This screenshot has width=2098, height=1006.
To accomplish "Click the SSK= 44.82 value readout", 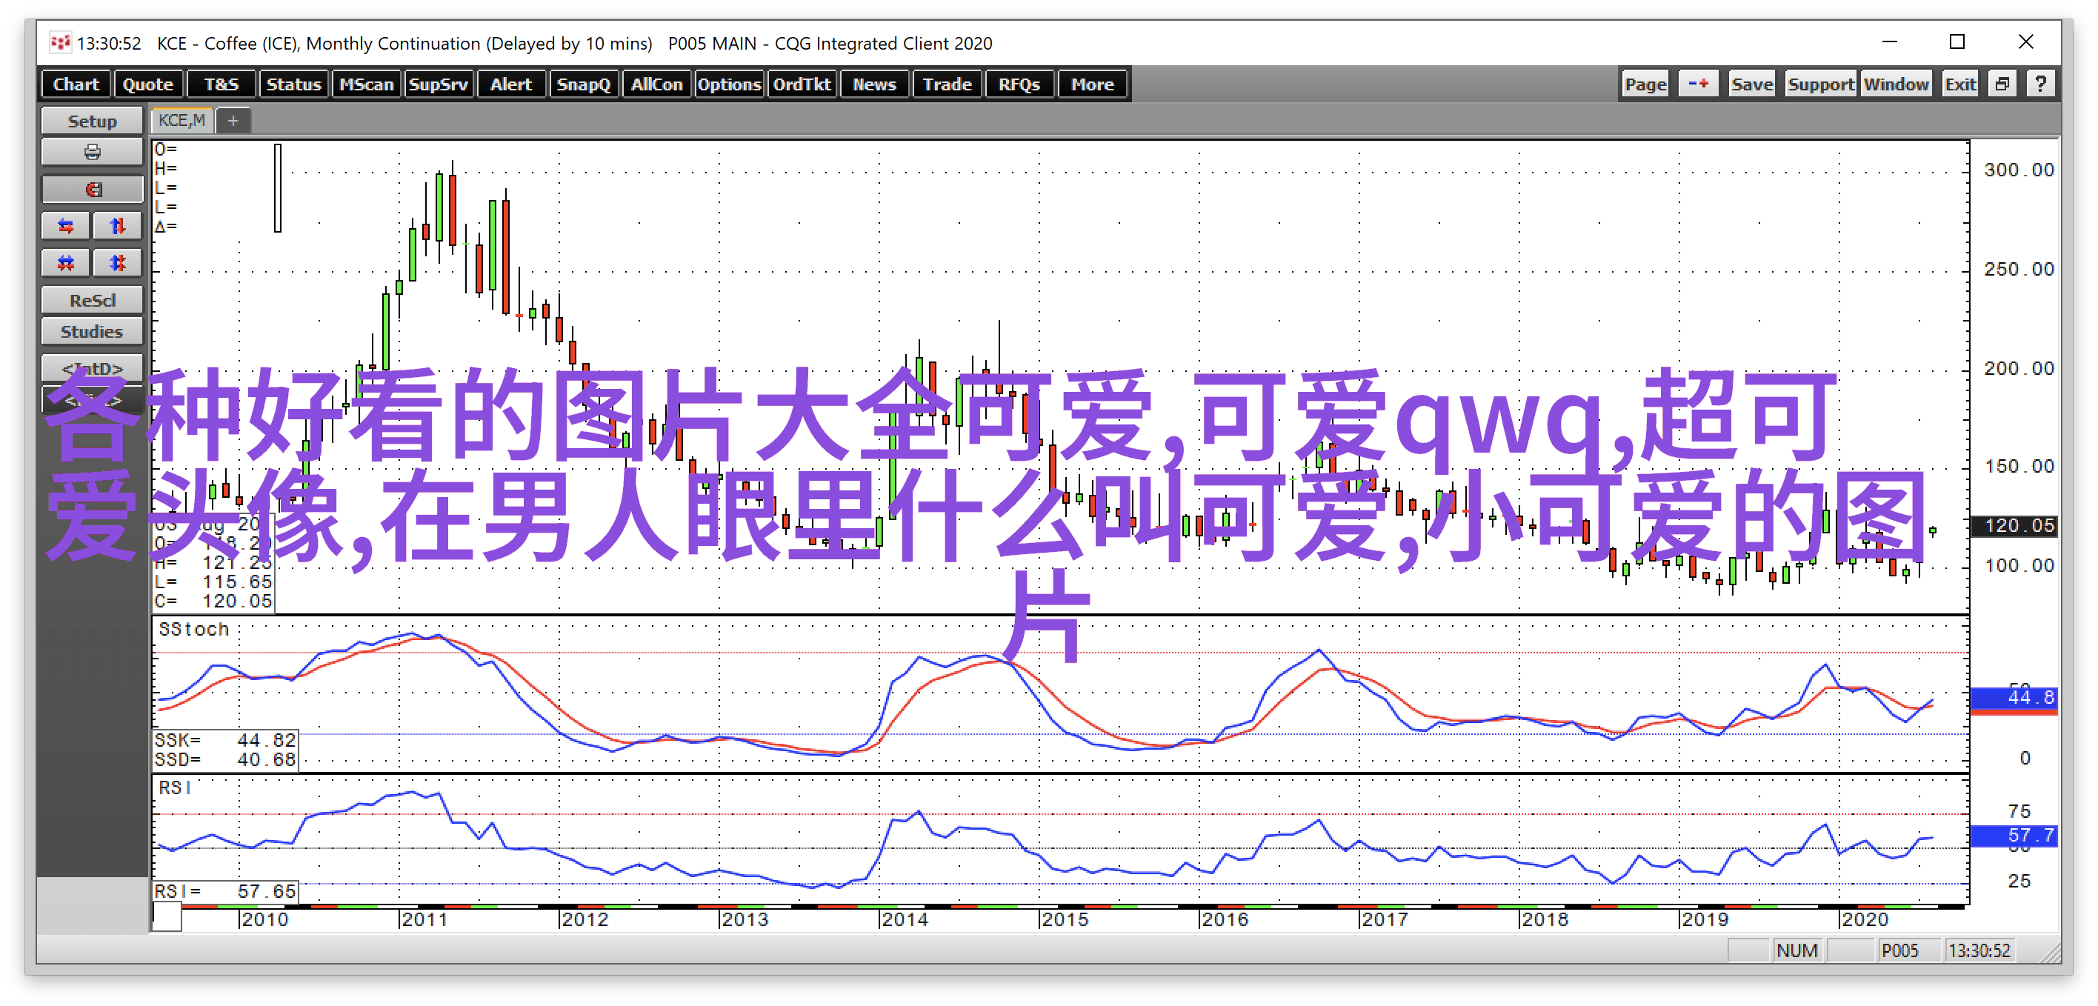I will pos(226,741).
